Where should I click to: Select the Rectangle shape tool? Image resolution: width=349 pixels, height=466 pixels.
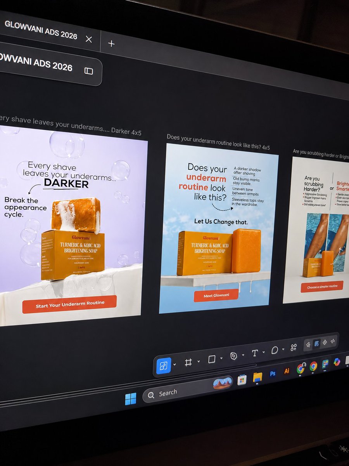coord(212,359)
